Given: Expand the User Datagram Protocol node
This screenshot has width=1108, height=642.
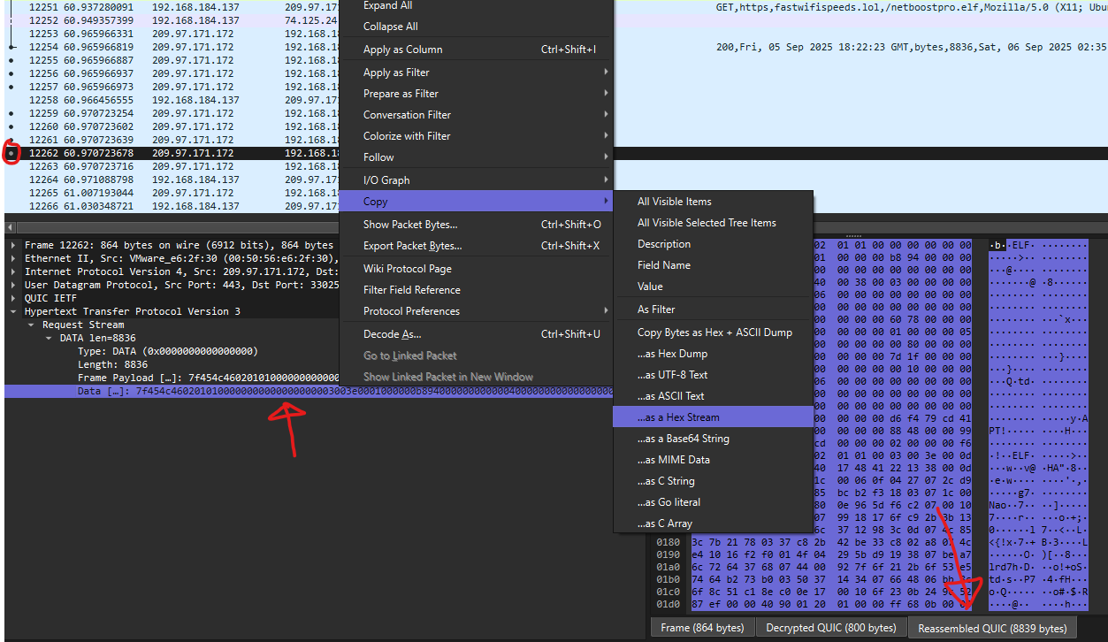Looking at the screenshot, I should (12, 285).
